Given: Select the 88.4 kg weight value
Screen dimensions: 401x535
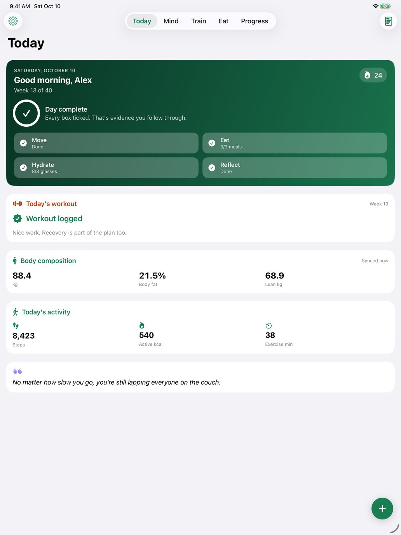Looking at the screenshot, I should (22, 276).
